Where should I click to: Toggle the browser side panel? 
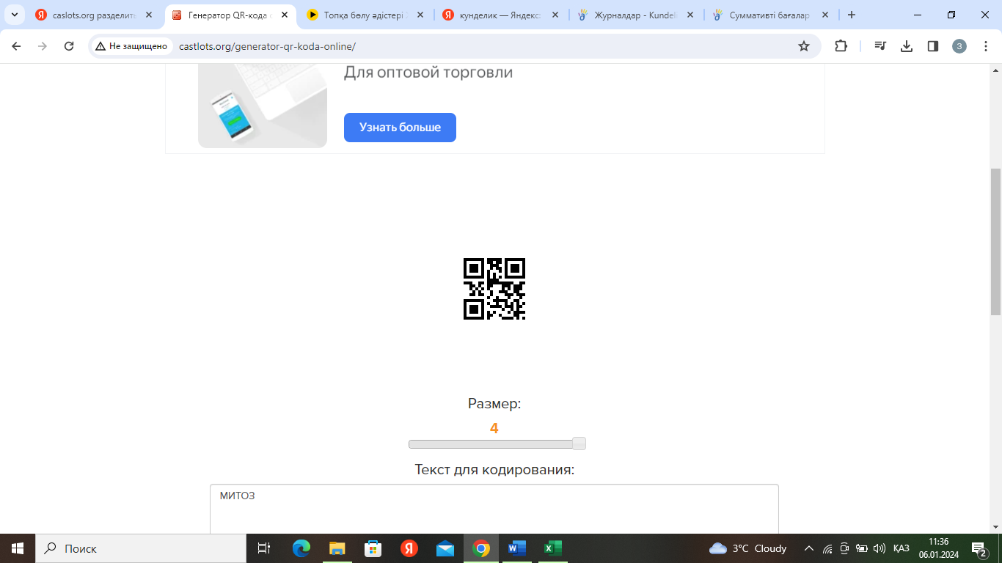click(x=933, y=46)
